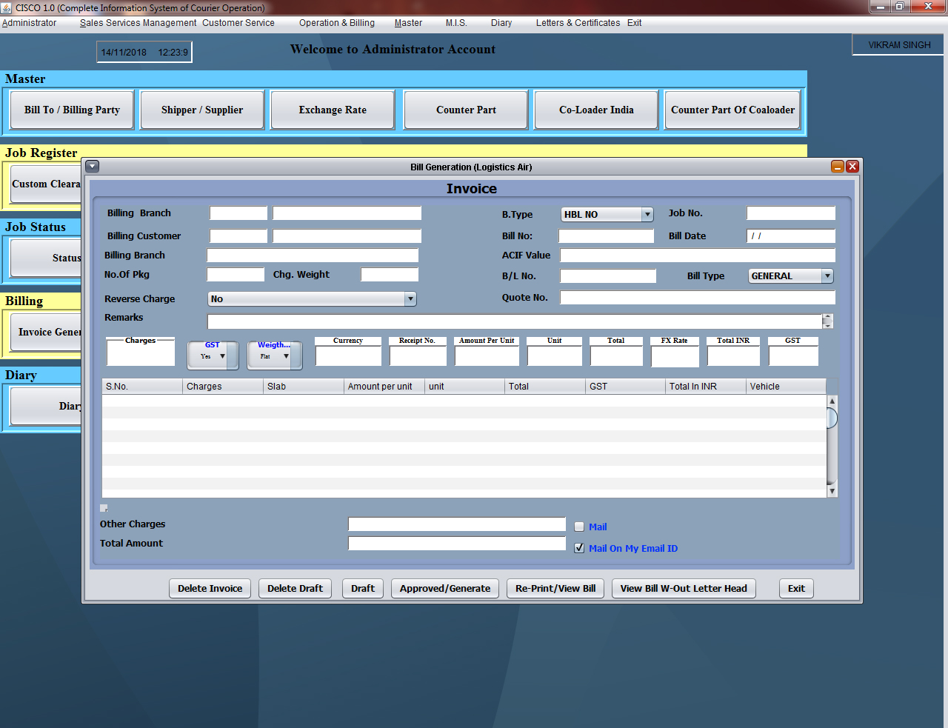Screen dimensions: 948x728
Task: Click the charges table scroll-down arrow
Action: click(832, 491)
